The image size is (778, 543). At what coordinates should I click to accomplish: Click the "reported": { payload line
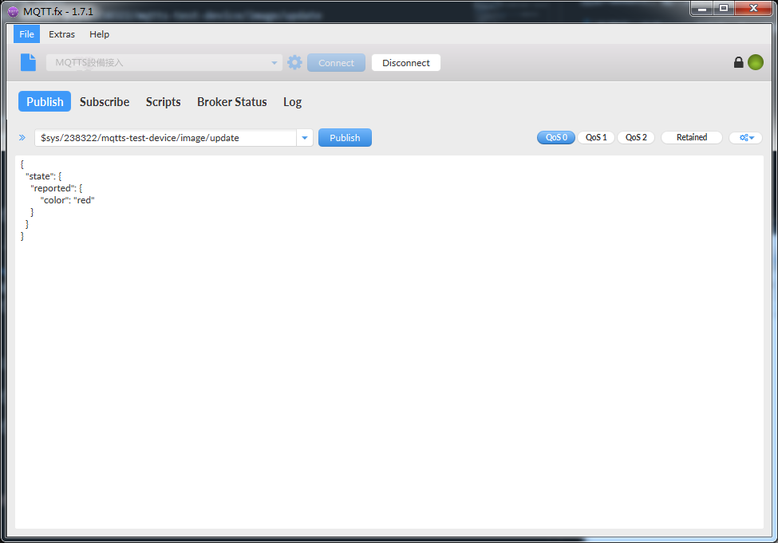[x=56, y=188]
